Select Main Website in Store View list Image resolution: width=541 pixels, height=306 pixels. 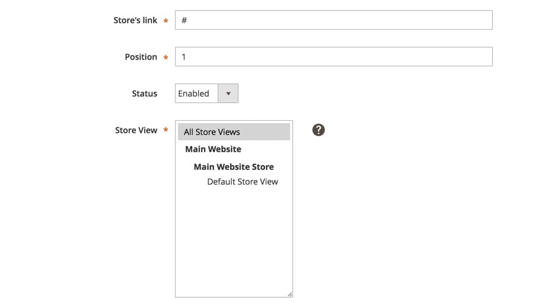point(213,149)
